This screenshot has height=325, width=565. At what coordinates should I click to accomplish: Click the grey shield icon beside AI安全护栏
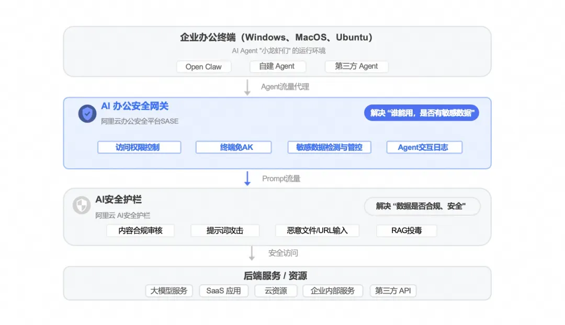[82, 205]
